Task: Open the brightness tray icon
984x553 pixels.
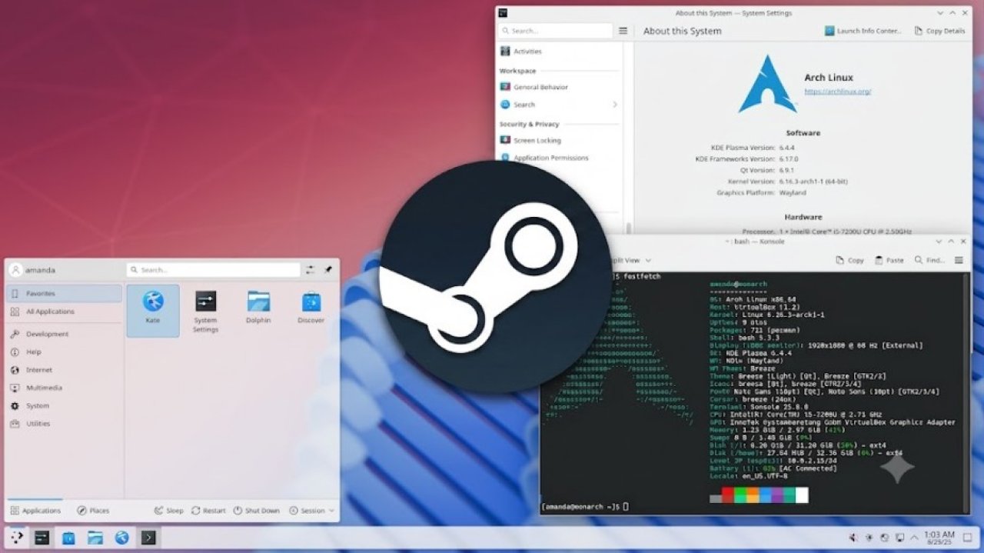Action: [x=869, y=538]
